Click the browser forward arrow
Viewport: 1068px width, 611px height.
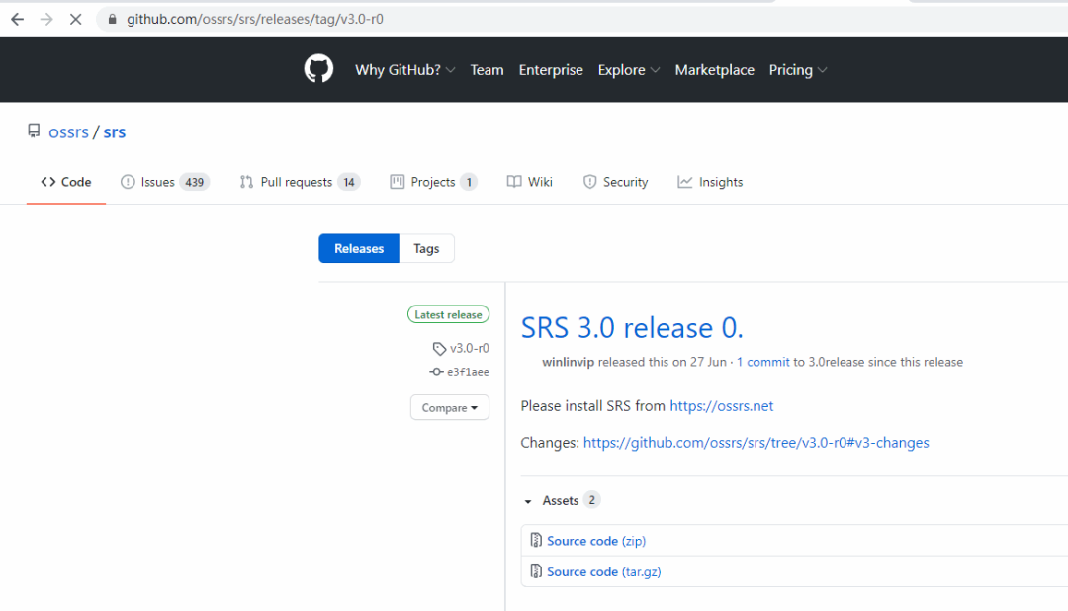coord(46,19)
